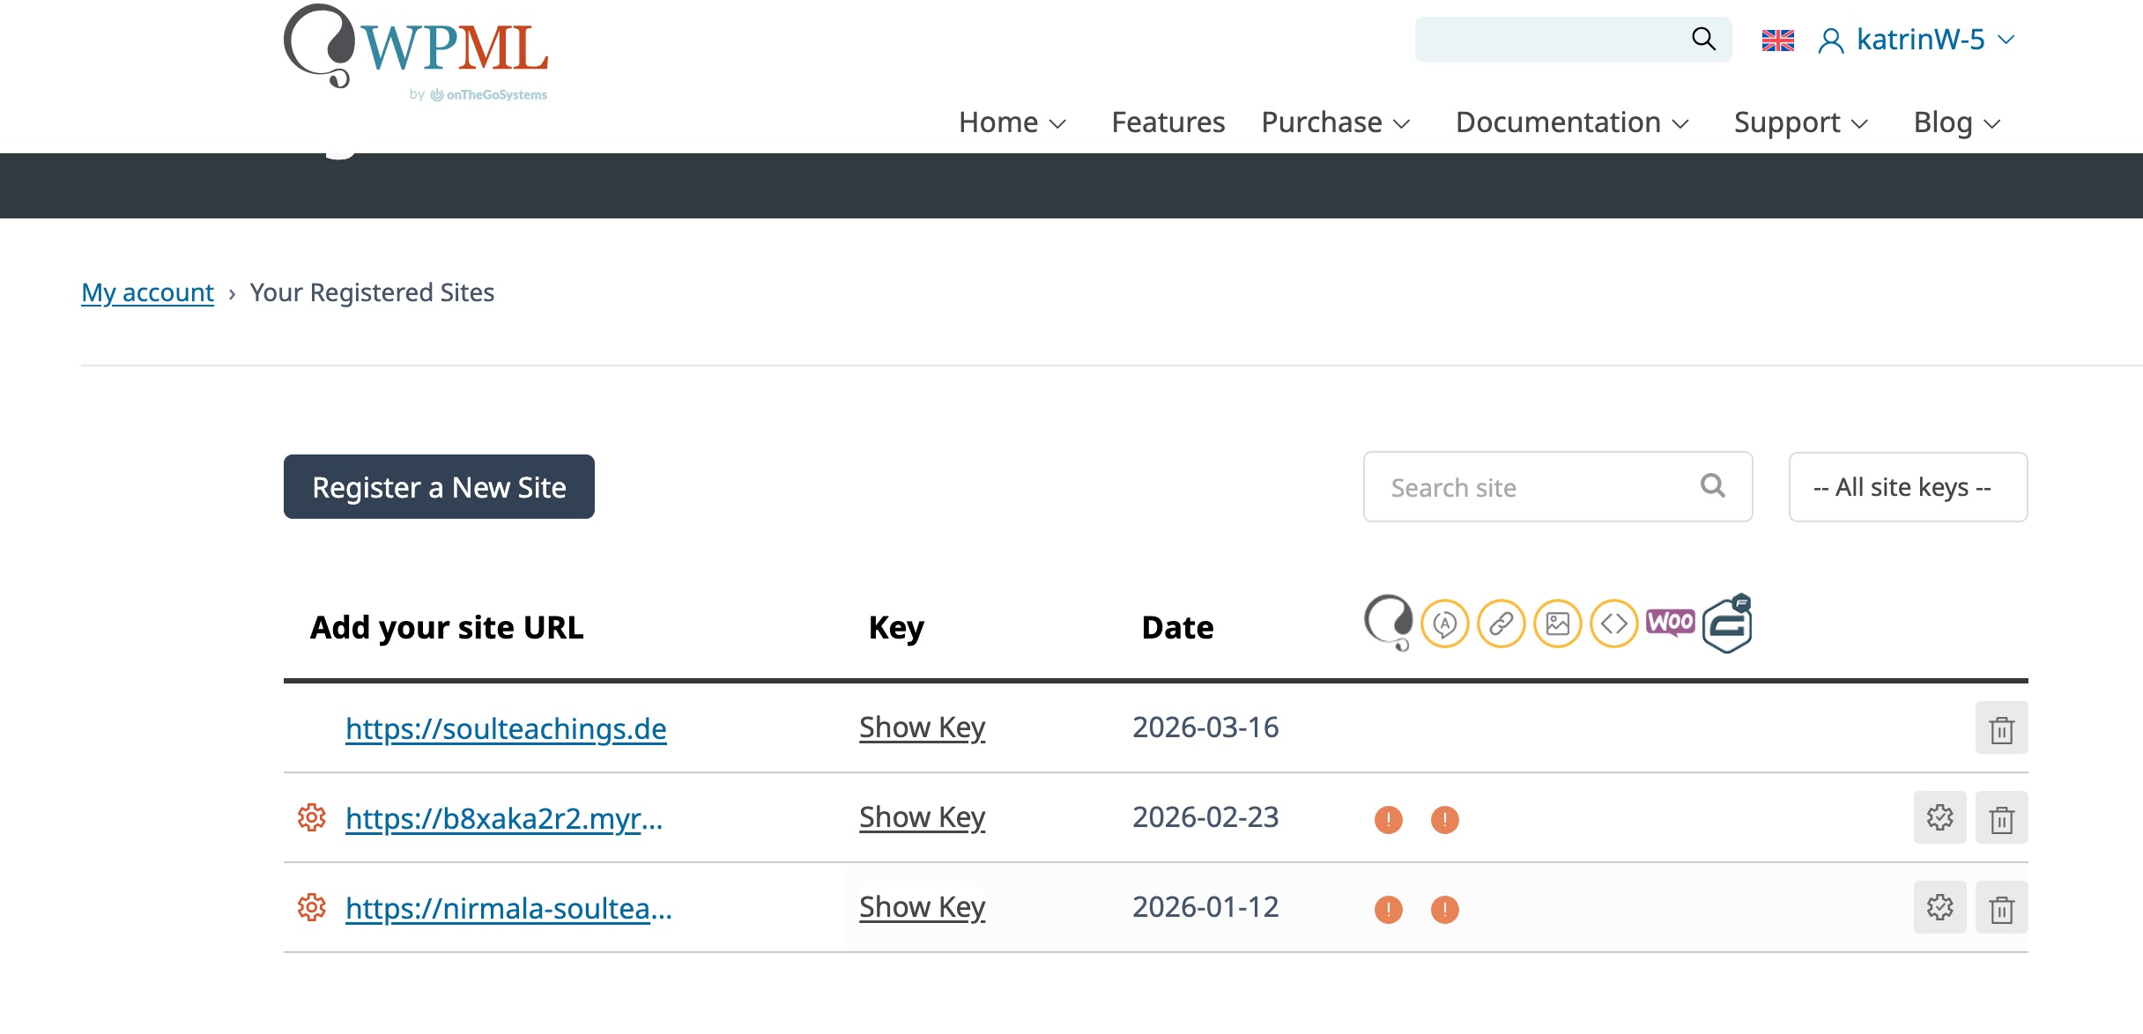Click the image media translation header icon
This screenshot has width=2143, height=1034.
(1557, 624)
